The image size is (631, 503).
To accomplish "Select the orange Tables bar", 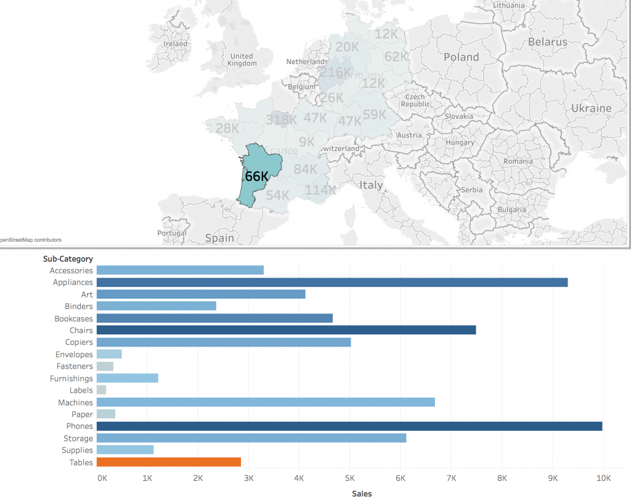I will tap(168, 462).
